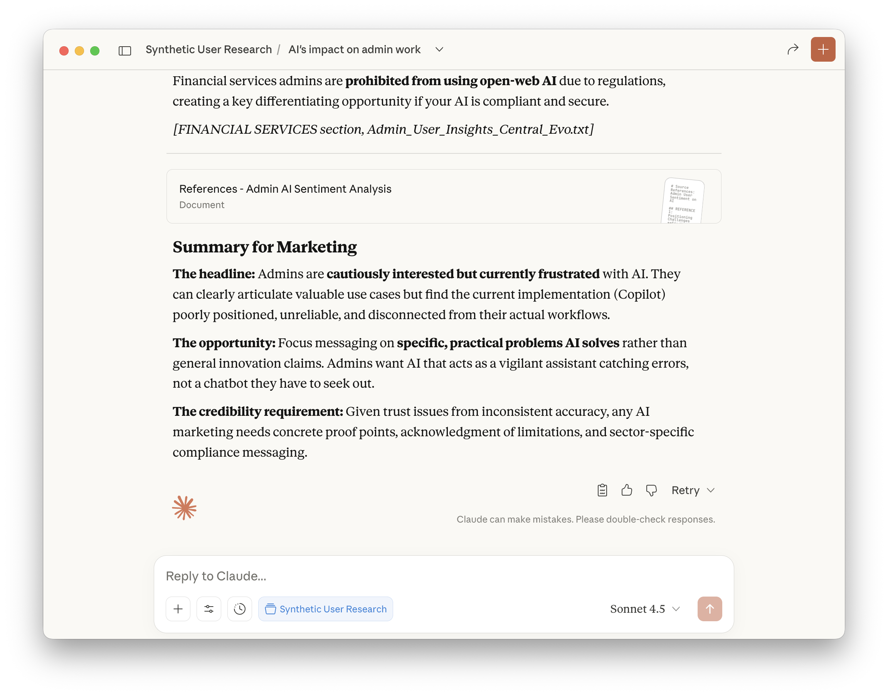Toggle the left sidebar panel
Image resolution: width=888 pixels, height=696 pixels.
125,50
